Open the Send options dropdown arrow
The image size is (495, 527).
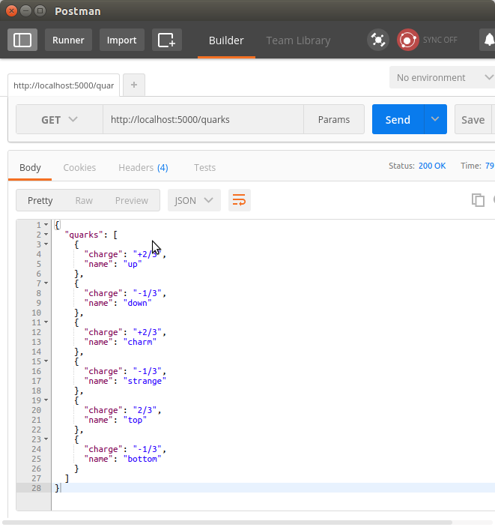coord(435,119)
